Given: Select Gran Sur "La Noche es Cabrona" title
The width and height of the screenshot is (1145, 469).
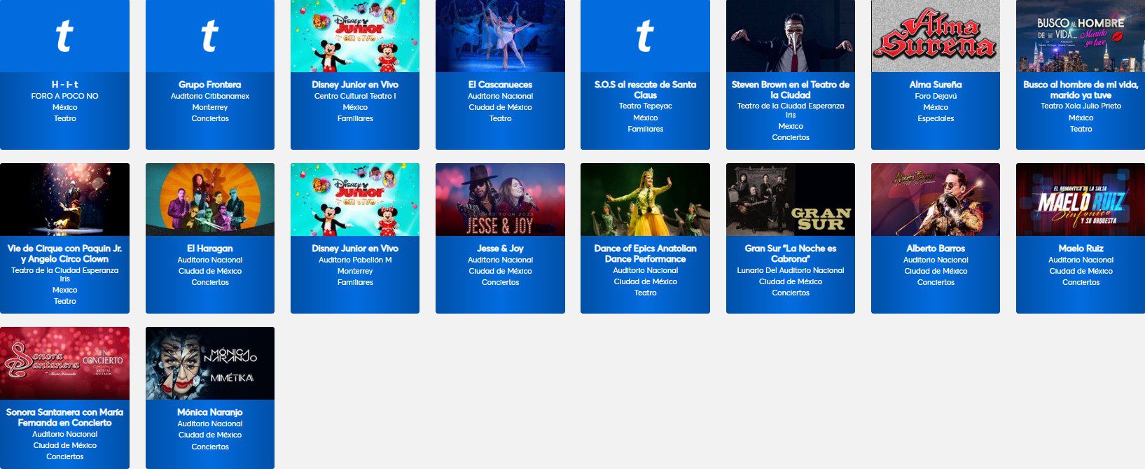Looking at the screenshot, I should pos(791,253).
